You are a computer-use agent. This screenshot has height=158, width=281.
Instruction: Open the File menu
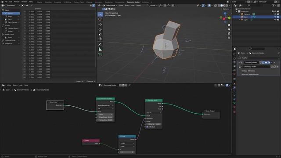[x=6, y=2]
